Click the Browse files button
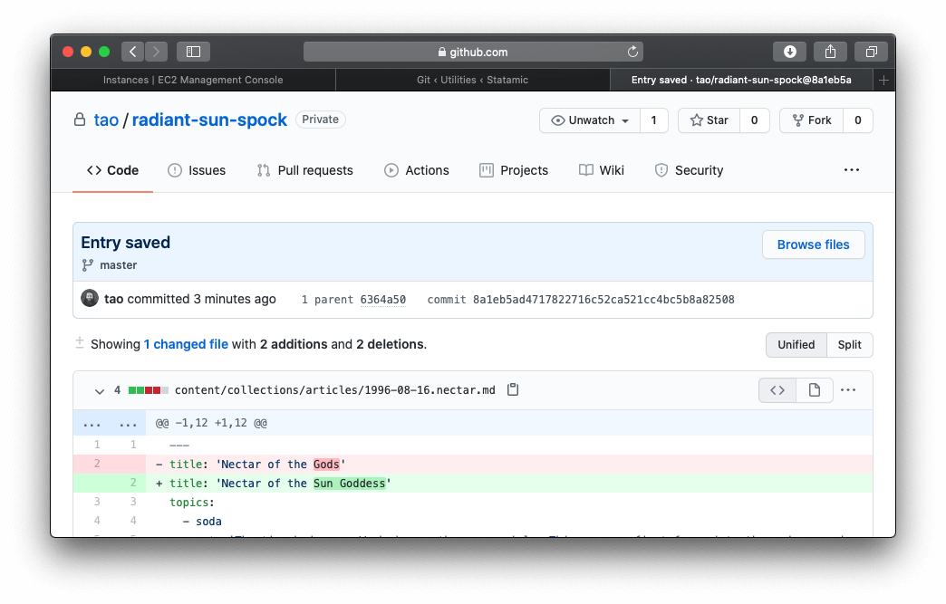The width and height of the screenshot is (946, 604). [x=813, y=244]
